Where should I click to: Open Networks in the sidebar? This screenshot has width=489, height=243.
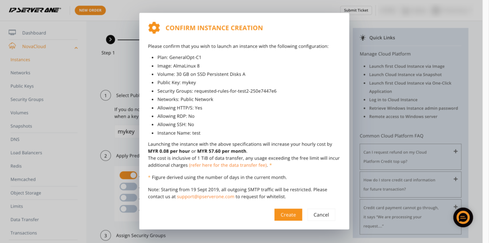[20, 73]
